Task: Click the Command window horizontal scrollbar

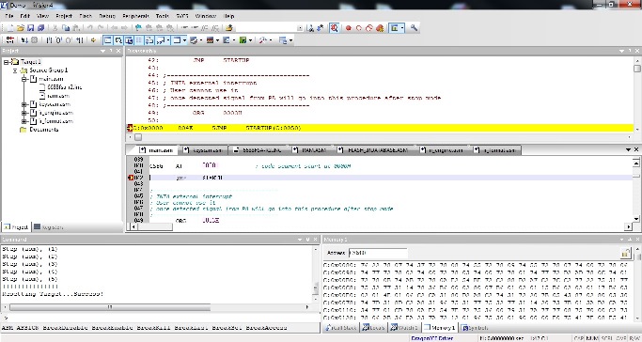Action: [x=159, y=307]
